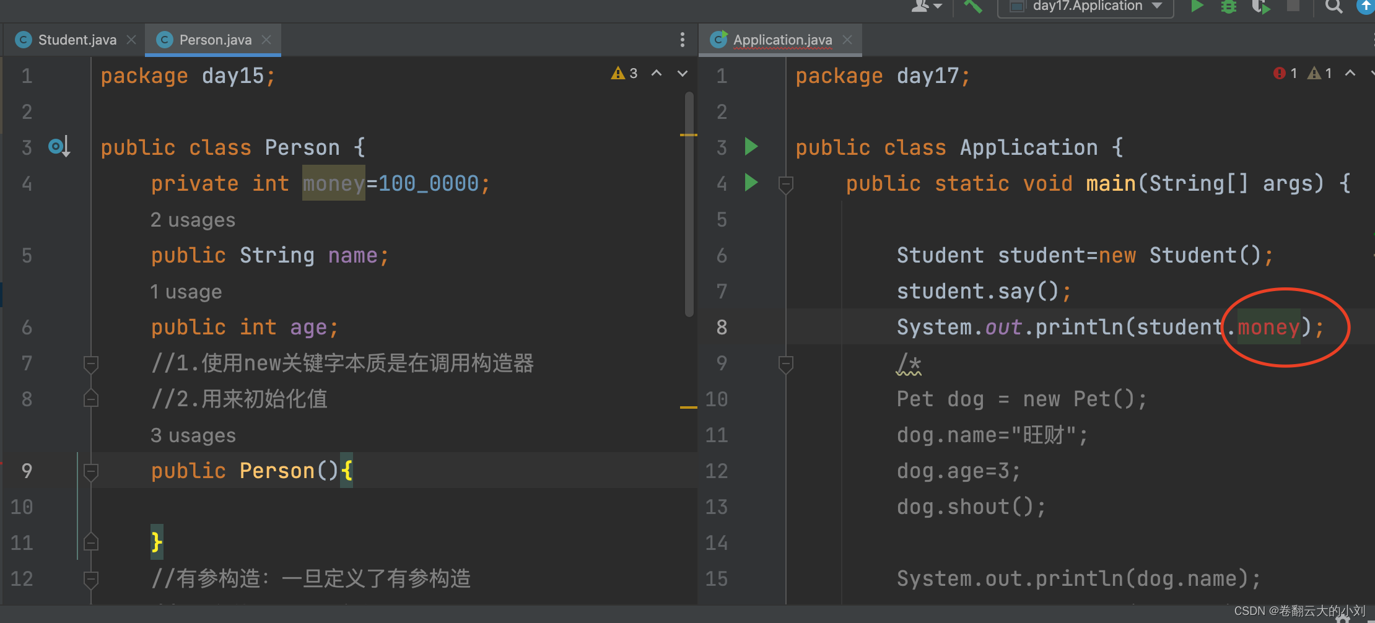Click line number 9 in Person.java gutter

[27, 471]
